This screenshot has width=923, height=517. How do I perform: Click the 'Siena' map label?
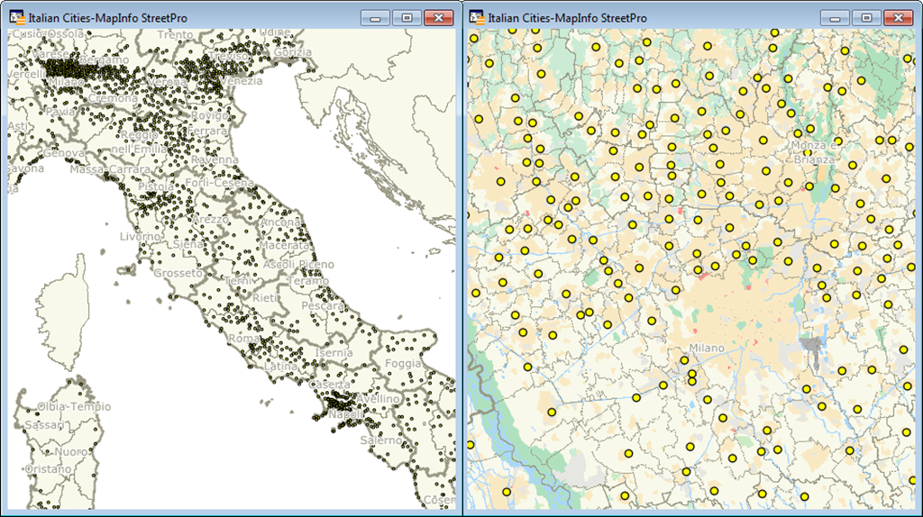point(187,244)
